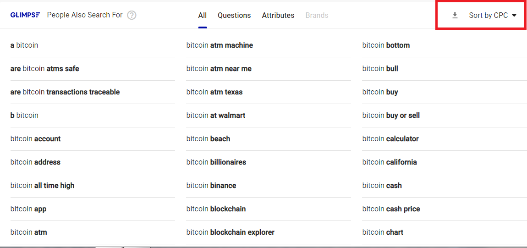
Task: Select 'bitcoin cash price' keyword
Action: [x=391, y=209]
